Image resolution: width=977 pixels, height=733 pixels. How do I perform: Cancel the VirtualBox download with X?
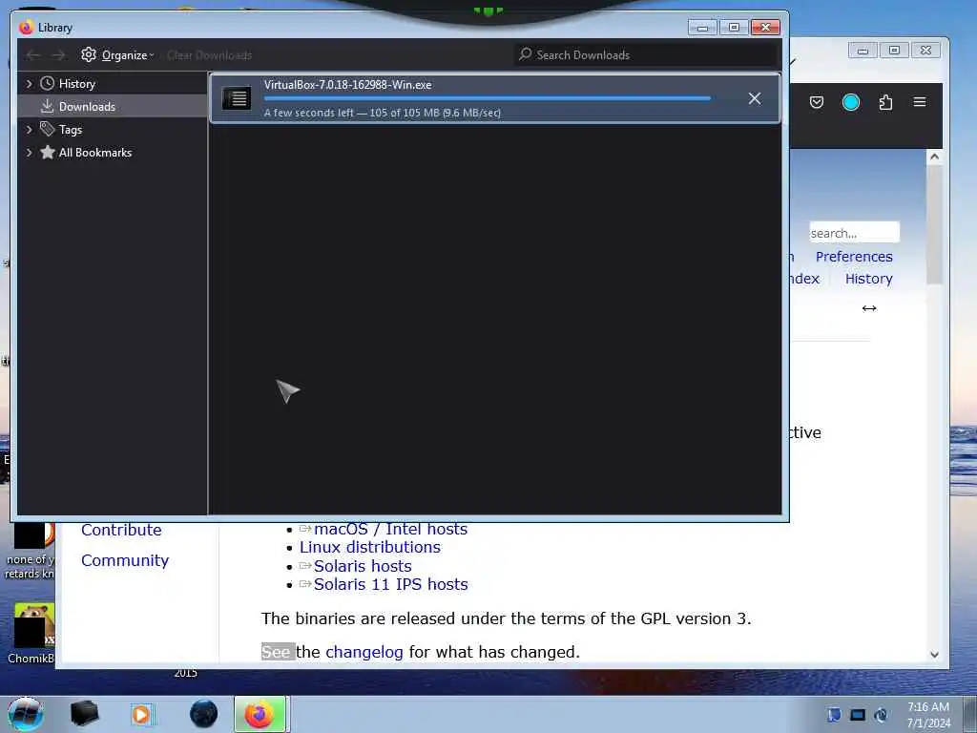[755, 98]
